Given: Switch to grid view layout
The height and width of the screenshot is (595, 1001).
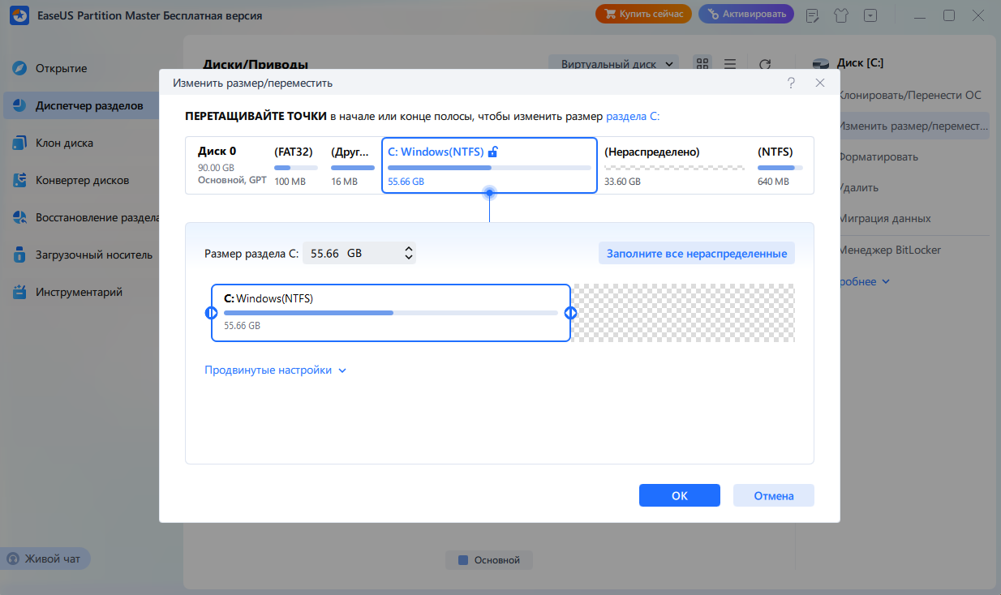Looking at the screenshot, I should [702, 64].
